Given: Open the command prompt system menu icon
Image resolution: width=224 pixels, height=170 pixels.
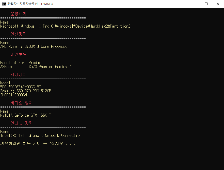Looking at the screenshot, I should tap(4, 4).
